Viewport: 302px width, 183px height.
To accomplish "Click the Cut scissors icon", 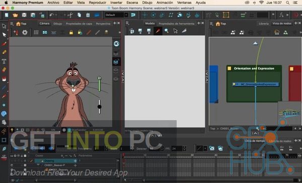I will pyautogui.click(x=70, y=15).
